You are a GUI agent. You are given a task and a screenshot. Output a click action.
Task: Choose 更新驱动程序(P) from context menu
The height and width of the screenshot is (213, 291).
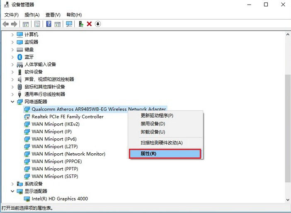point(165,116)
